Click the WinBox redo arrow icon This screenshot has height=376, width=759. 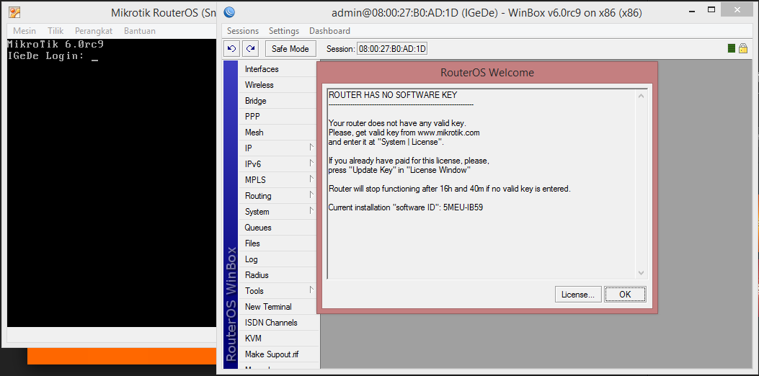(x=251, y=48)
